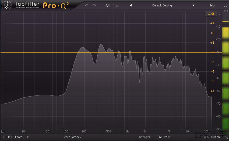Expand the MIDI Learn dropdown arrow
Screen dimensions: 229x141
coord(28,137)
